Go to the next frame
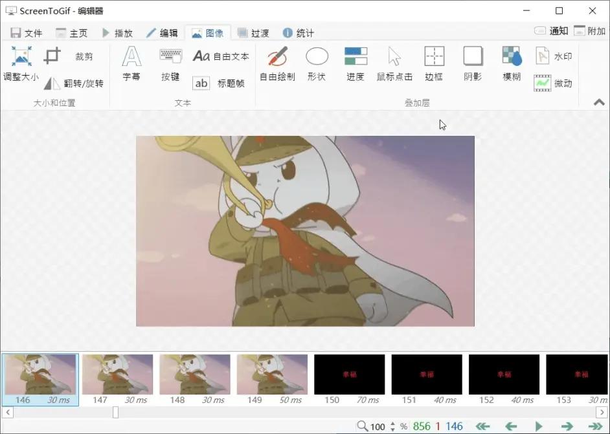 pos(567,426)
